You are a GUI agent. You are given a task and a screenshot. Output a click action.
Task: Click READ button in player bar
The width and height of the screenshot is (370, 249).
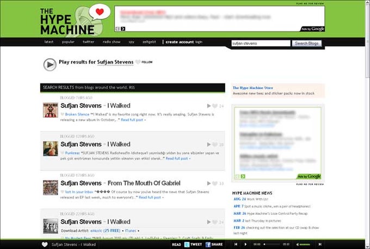[x=176, y=245]
